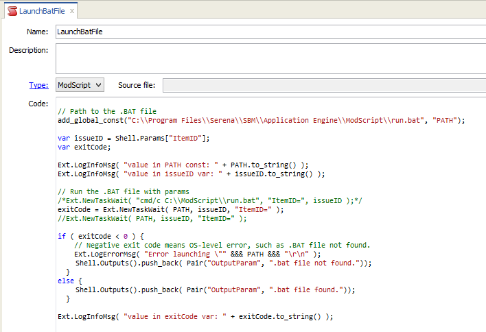Select the LaunchBatFile editor tab

pyautogui.click(x=41, y=10)
